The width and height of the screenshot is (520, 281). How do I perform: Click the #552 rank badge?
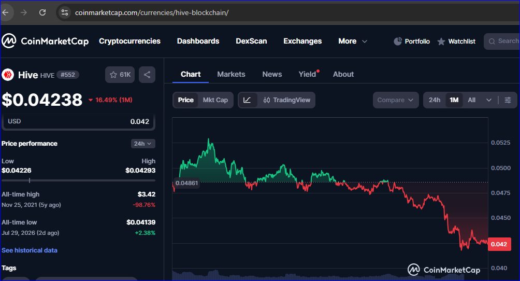coord(68,75)
